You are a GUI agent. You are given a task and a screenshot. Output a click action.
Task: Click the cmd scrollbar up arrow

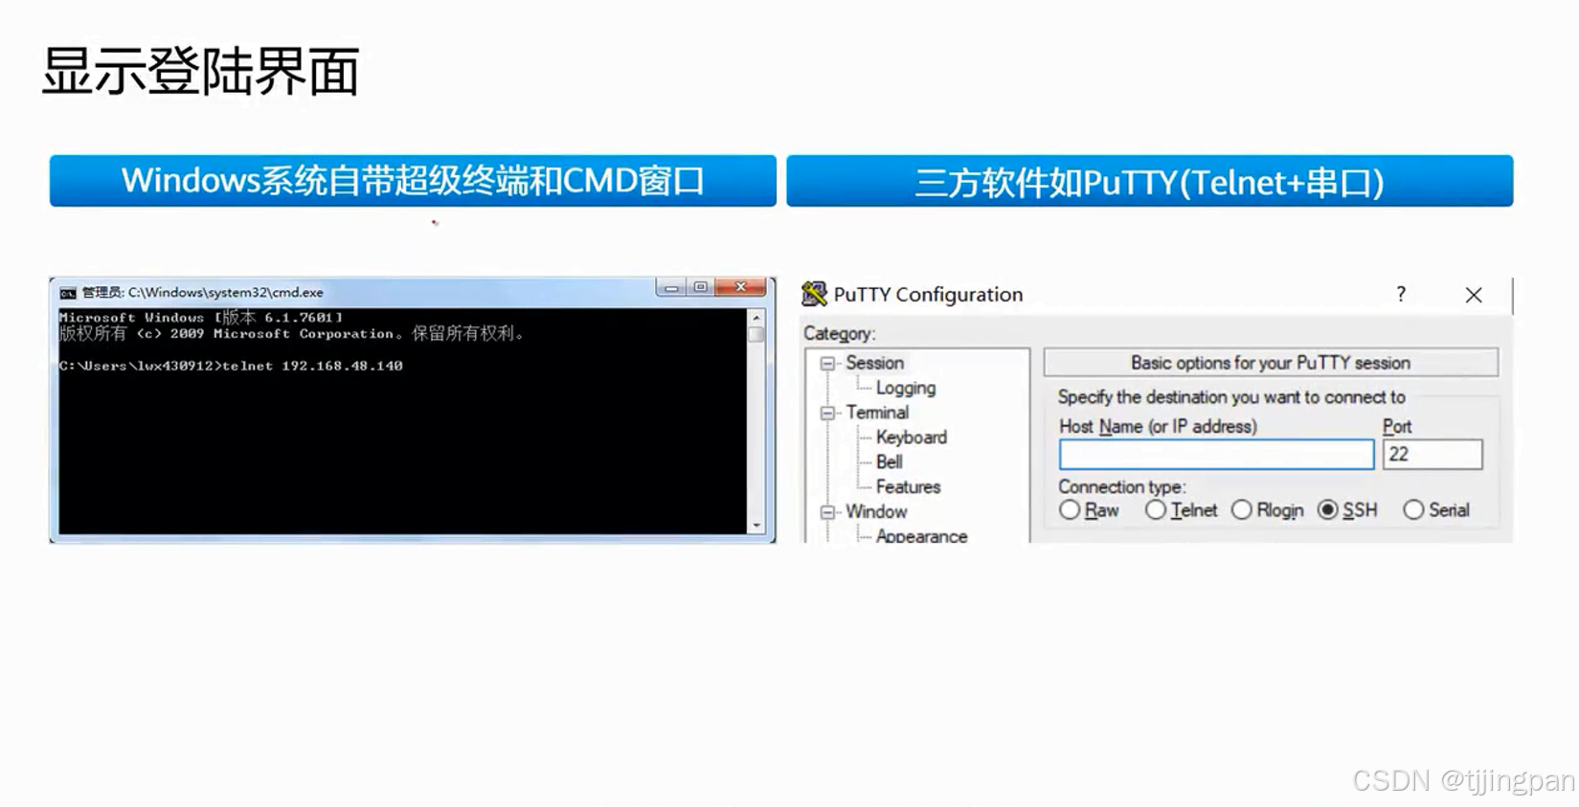pos(756,317)
